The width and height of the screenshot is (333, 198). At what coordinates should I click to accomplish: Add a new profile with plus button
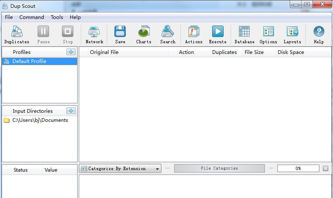coord(71,52)
